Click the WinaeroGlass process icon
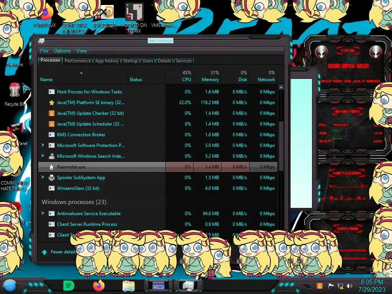Viewport: 392px width, 294px height. 52,188
